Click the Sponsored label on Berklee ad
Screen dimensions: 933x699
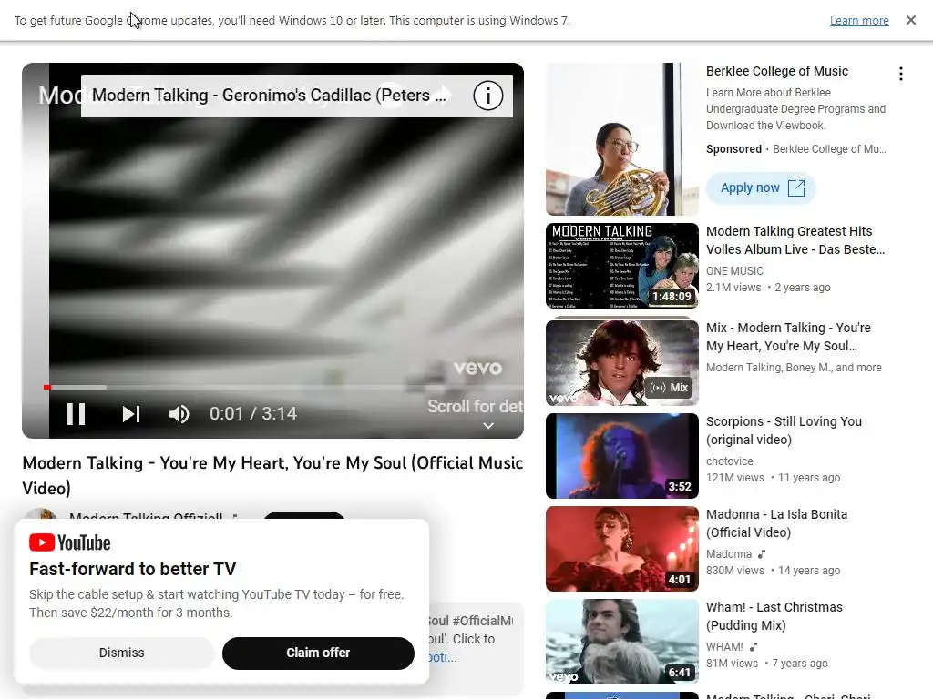point(733,149)
